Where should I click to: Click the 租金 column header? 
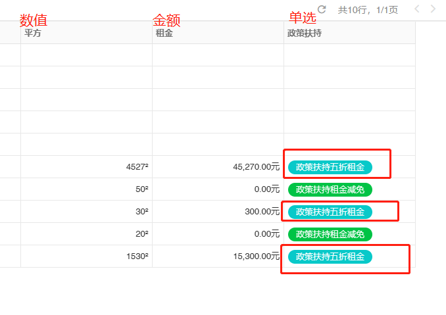coord(164,33)
